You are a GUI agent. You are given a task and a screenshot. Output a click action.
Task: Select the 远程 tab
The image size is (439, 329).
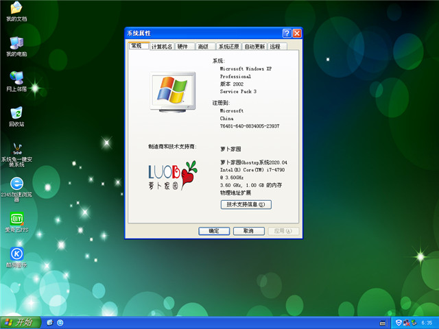[277, 47]
